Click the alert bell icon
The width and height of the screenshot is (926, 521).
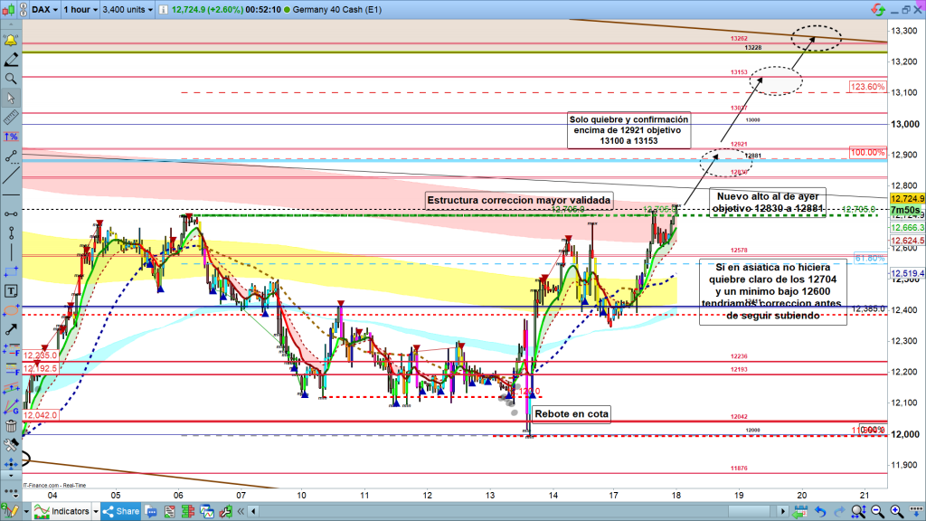11,41
